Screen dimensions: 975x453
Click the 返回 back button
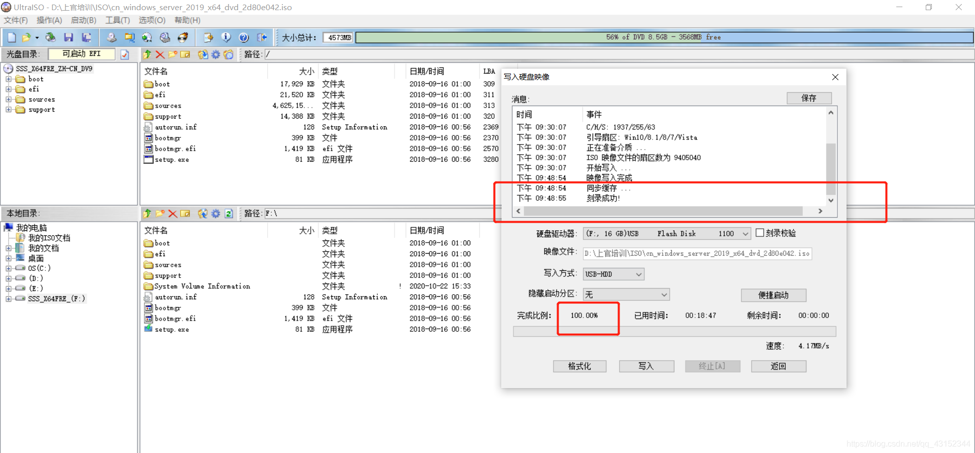(778, 366)
